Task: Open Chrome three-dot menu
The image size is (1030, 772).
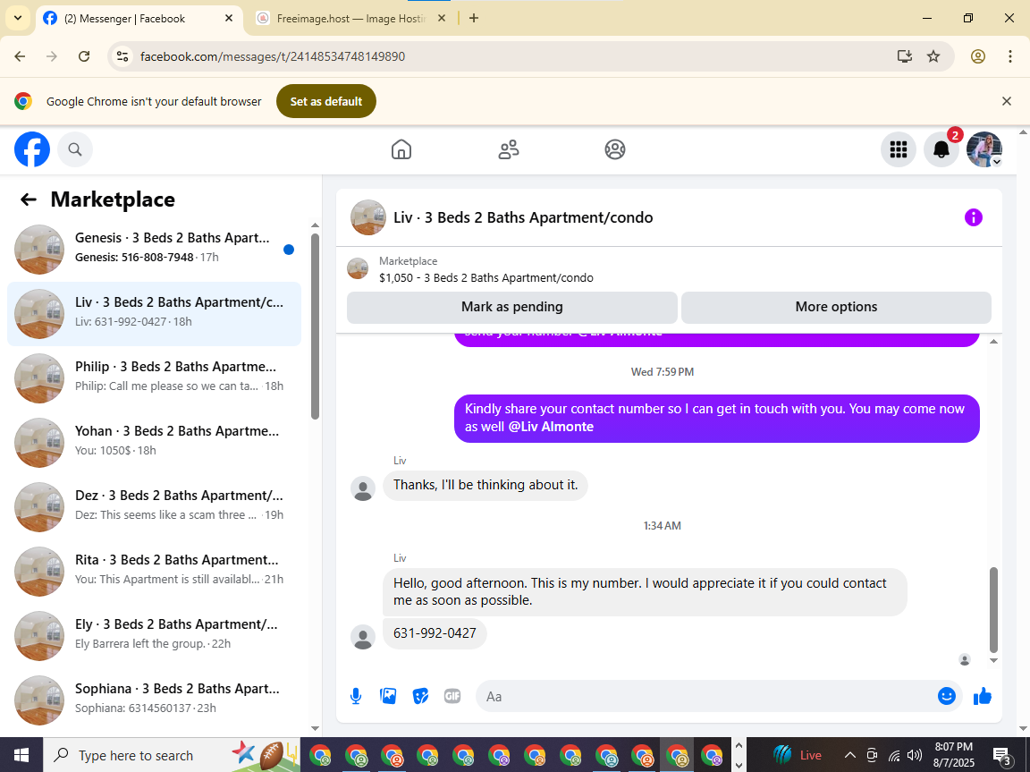Action: [1010, 56]
